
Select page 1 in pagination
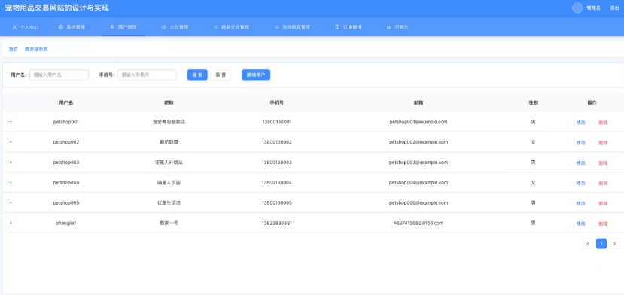click(601, 244)
